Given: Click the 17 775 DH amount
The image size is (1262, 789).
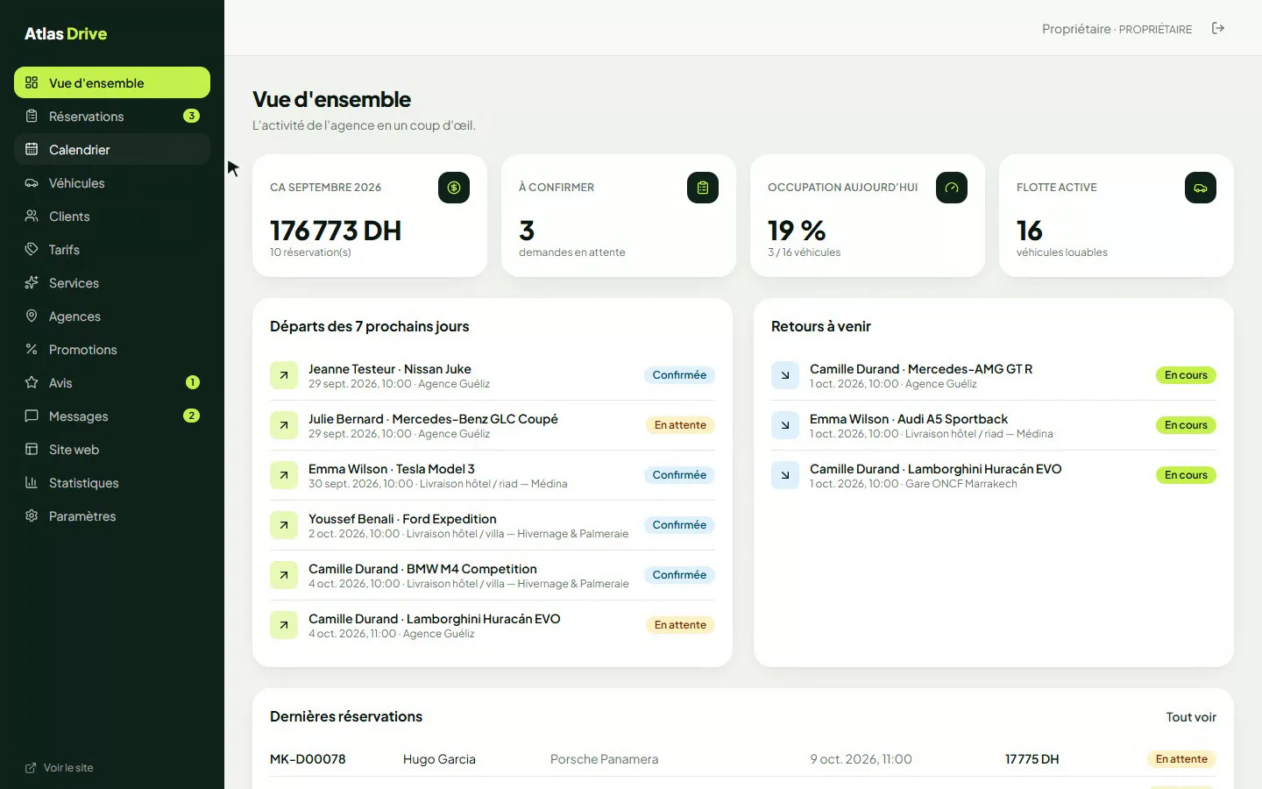Looking at the screenshot, I should (1032, 759).
